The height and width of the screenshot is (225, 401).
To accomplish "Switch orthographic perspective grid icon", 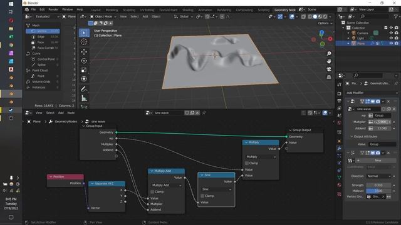I will 329,77.
